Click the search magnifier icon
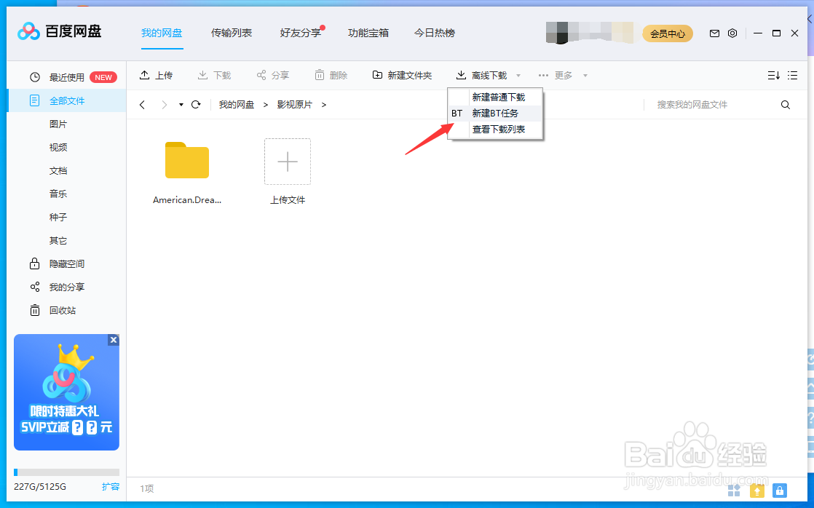The height and width of the screenshot is (508, 814). (x=786, y=104)
